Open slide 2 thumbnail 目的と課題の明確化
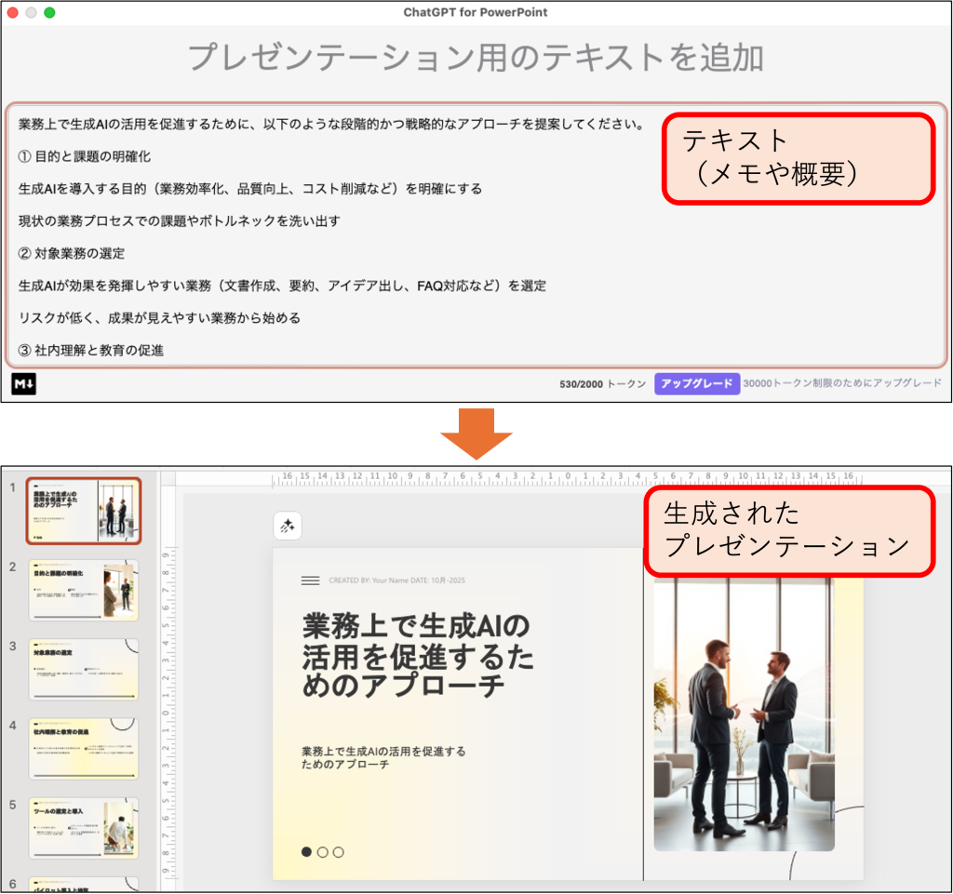The width and height of the screenshot is (953, 894). click(x=84, y=590)
